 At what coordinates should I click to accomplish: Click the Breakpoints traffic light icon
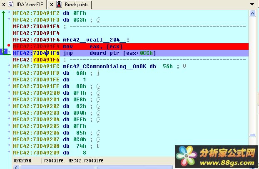click(x=59, y=4)
